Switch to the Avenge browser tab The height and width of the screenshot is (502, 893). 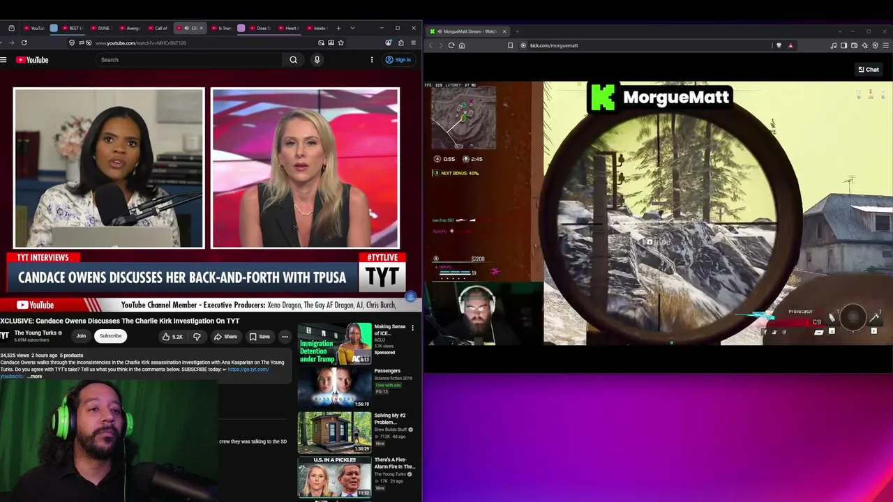(129, 29)
